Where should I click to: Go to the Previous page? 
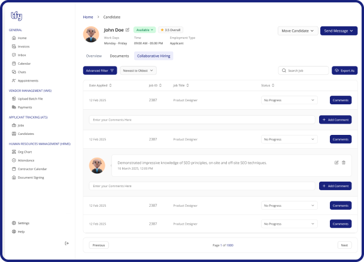coord(99,245)
